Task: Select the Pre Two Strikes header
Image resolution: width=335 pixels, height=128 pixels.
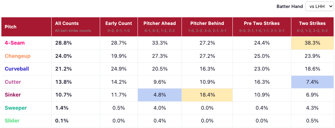Action: point(262,27)
